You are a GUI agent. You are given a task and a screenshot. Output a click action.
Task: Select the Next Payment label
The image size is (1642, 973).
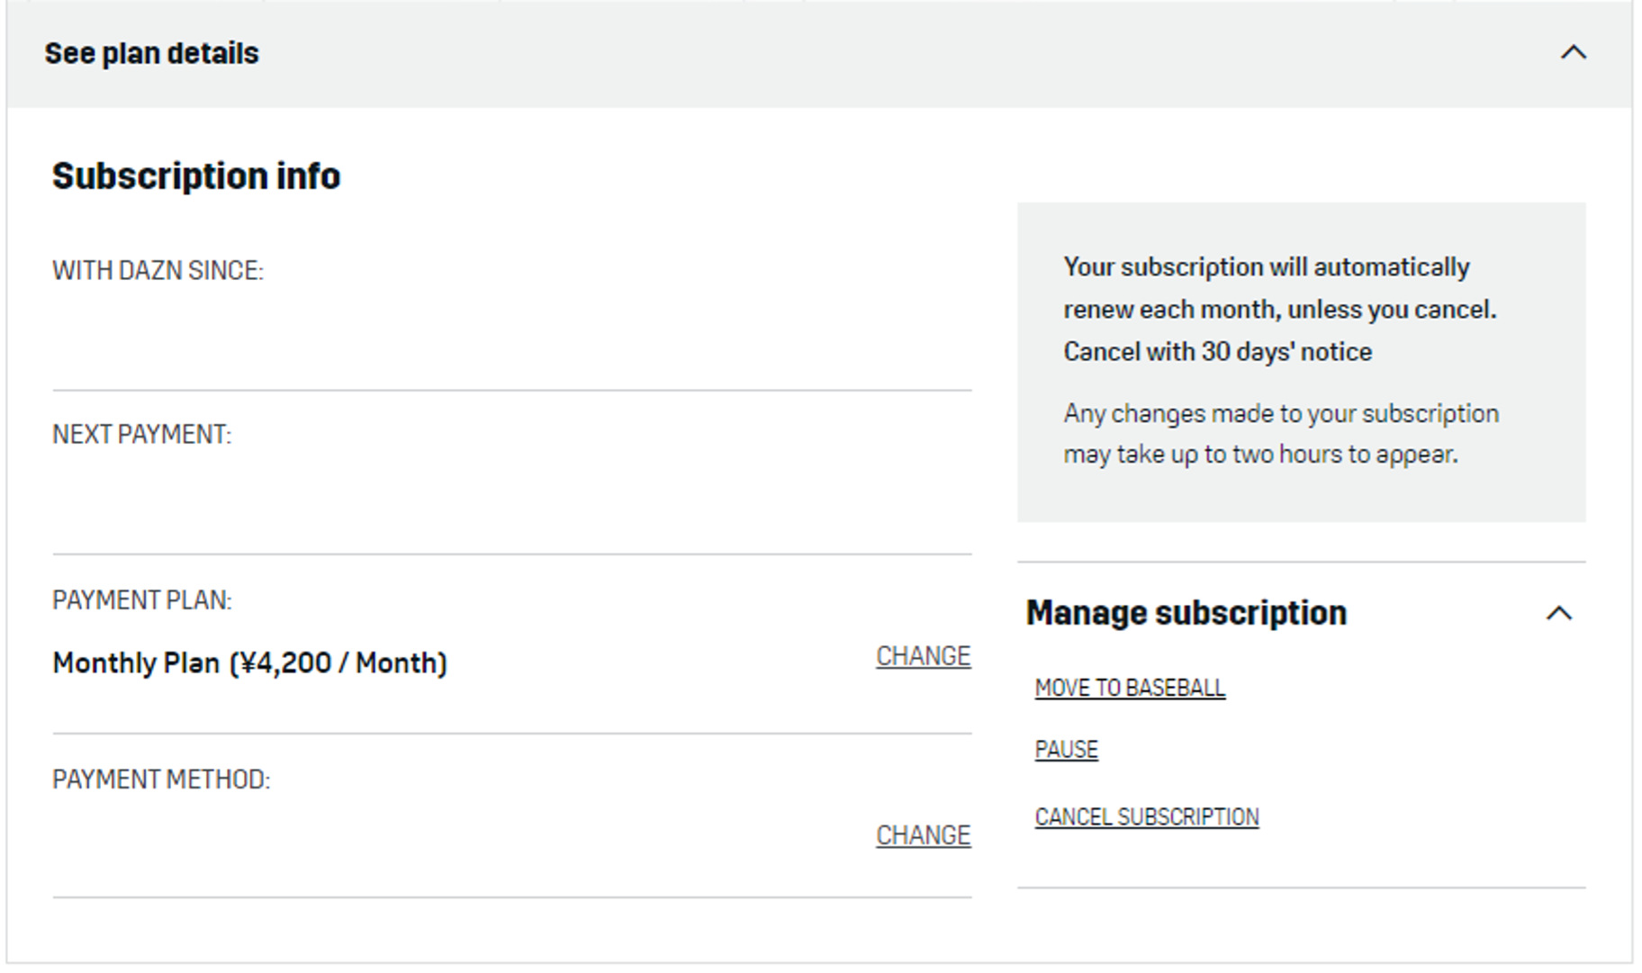pyautogui.click(x=141, y=435)
